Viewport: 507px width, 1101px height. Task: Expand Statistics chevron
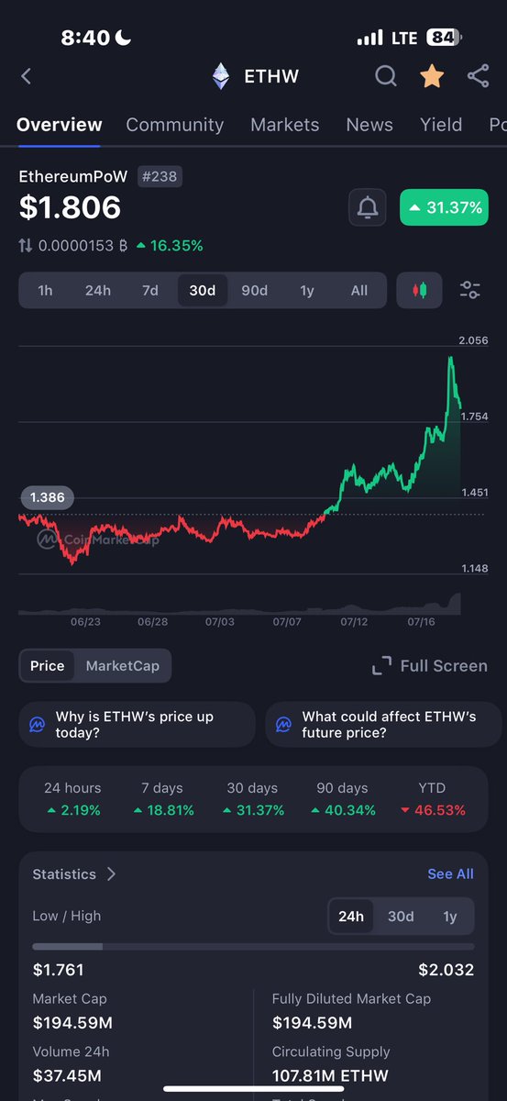tap(111, 873)
